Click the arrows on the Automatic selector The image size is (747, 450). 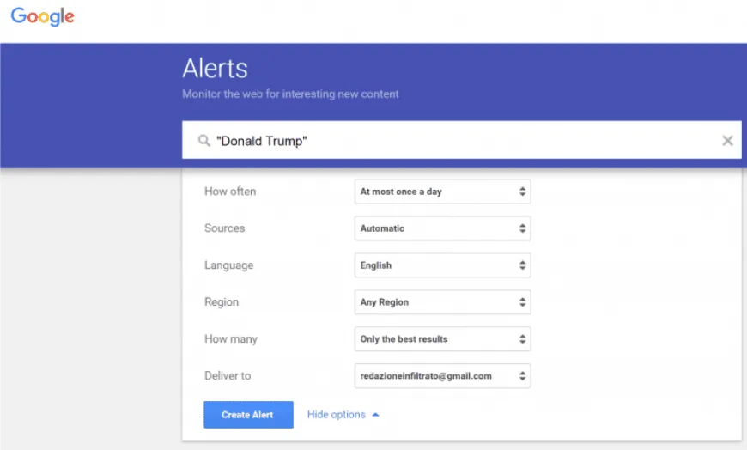pyautogui.click(x=522, y=228)
